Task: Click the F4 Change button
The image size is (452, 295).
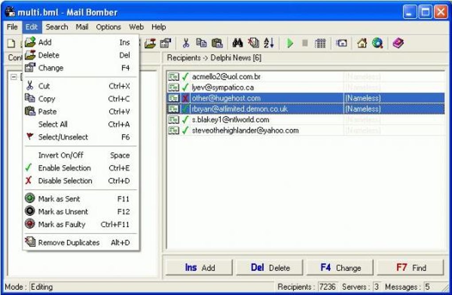Action: pos(340,267)
